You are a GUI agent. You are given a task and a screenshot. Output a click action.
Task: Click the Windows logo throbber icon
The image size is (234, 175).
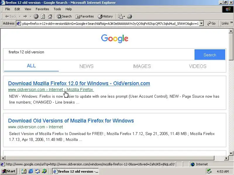[x=228, y=9]
